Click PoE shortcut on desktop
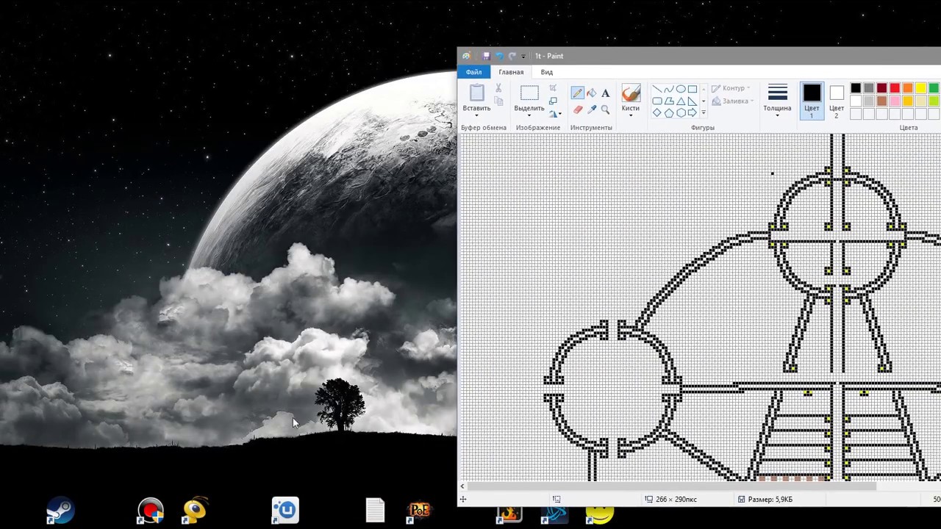This screenshot has width=941, height=529. (419, 511)
